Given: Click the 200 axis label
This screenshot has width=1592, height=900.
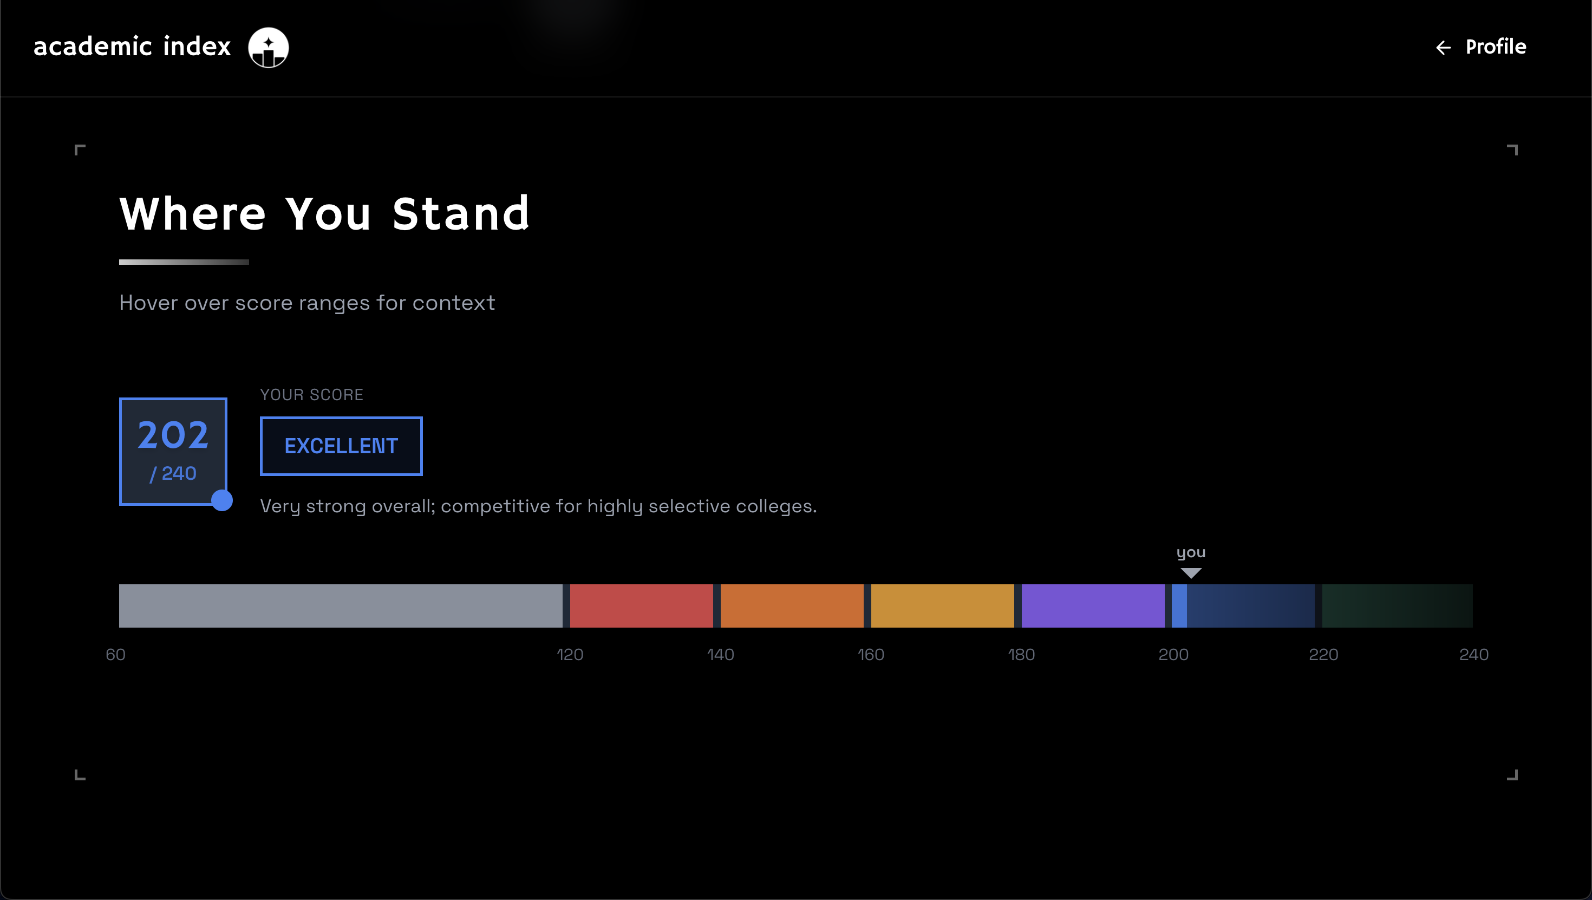Looking at the screenshot, I should (1173, 654).
